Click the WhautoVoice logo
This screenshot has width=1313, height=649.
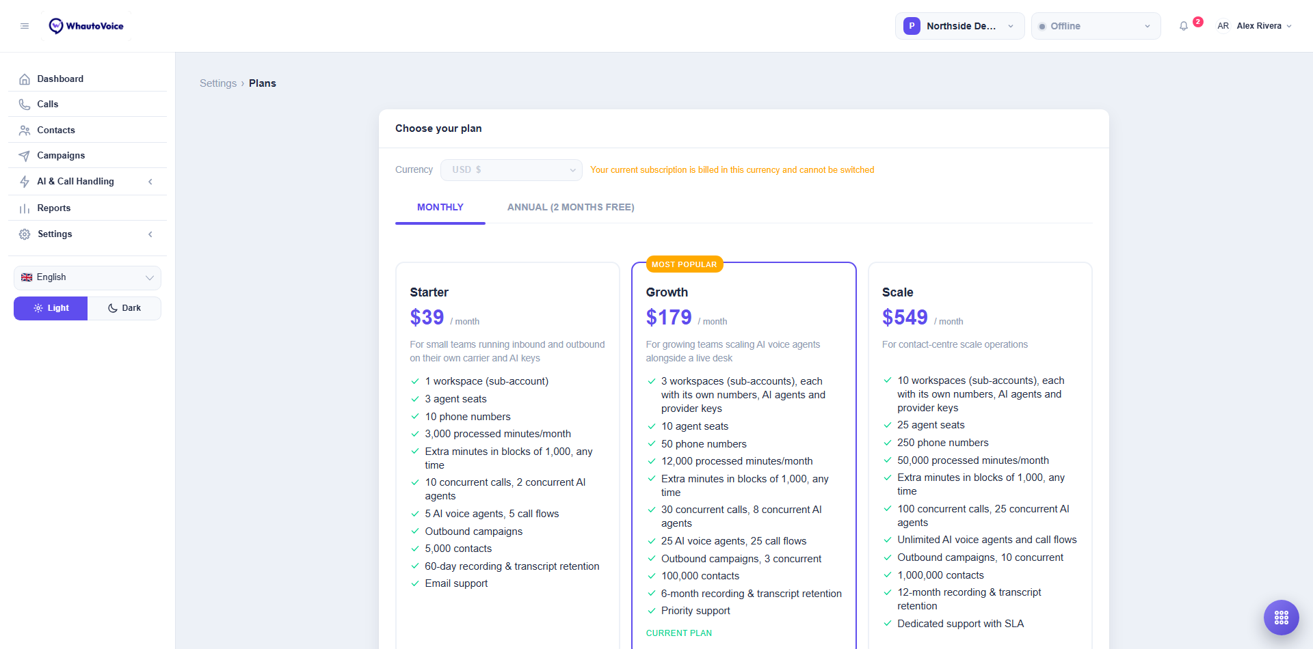click(x=86, y=26)
